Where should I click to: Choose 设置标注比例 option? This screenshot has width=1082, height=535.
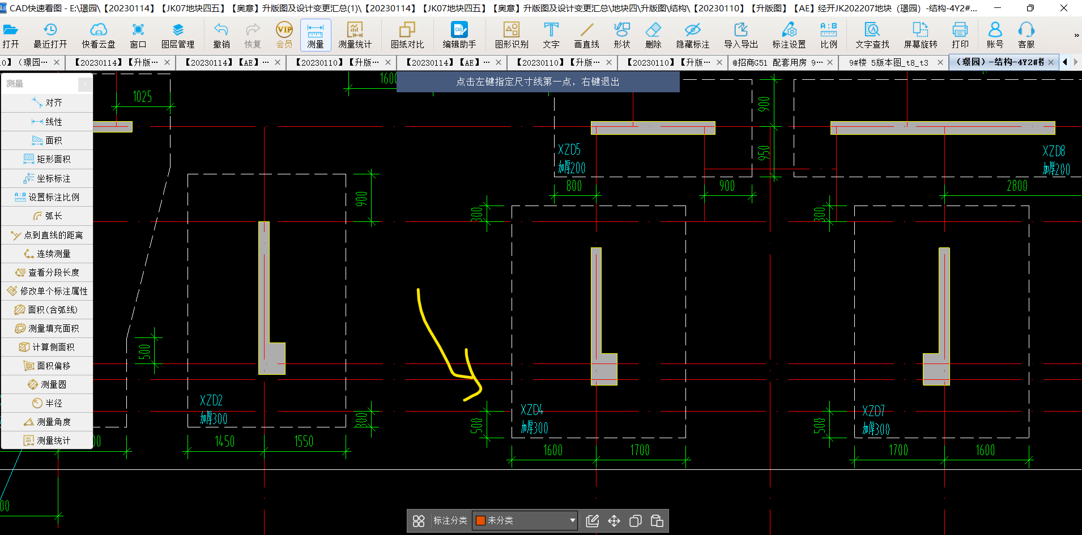[47, 197]
